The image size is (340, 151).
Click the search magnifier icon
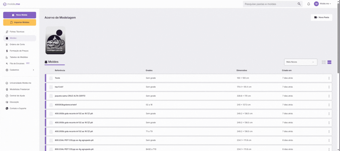pos(299,4)
